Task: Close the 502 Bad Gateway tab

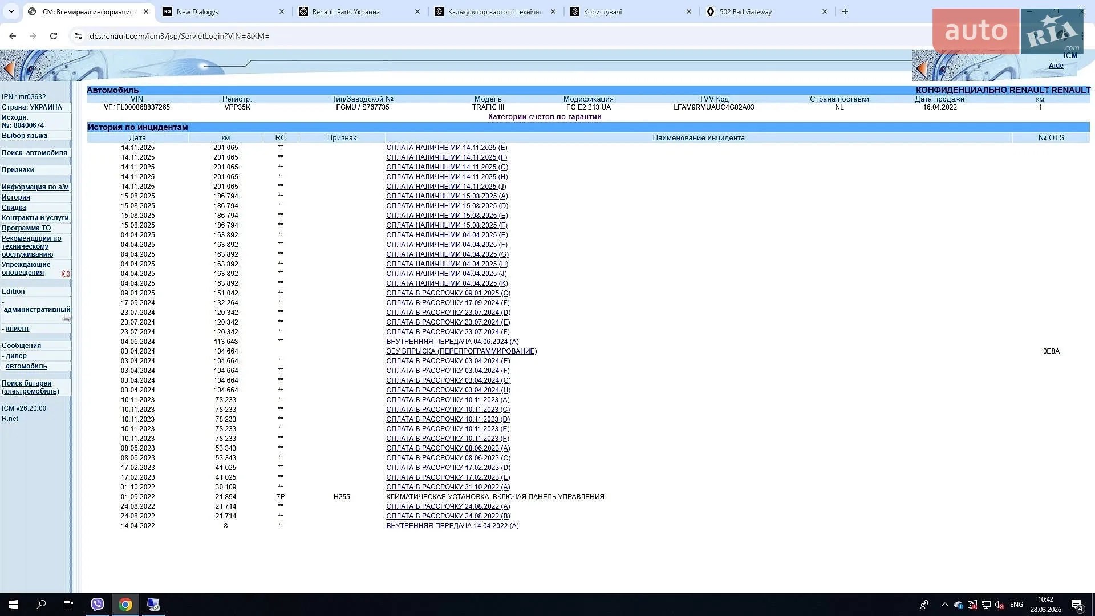Action: (x=824, y=11)
